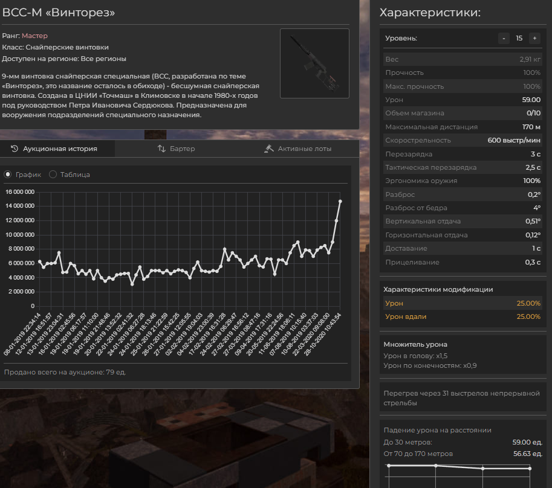Screen dimensions: 552x488
Task: Click the level value field showing 15
Action: [519, 38]
